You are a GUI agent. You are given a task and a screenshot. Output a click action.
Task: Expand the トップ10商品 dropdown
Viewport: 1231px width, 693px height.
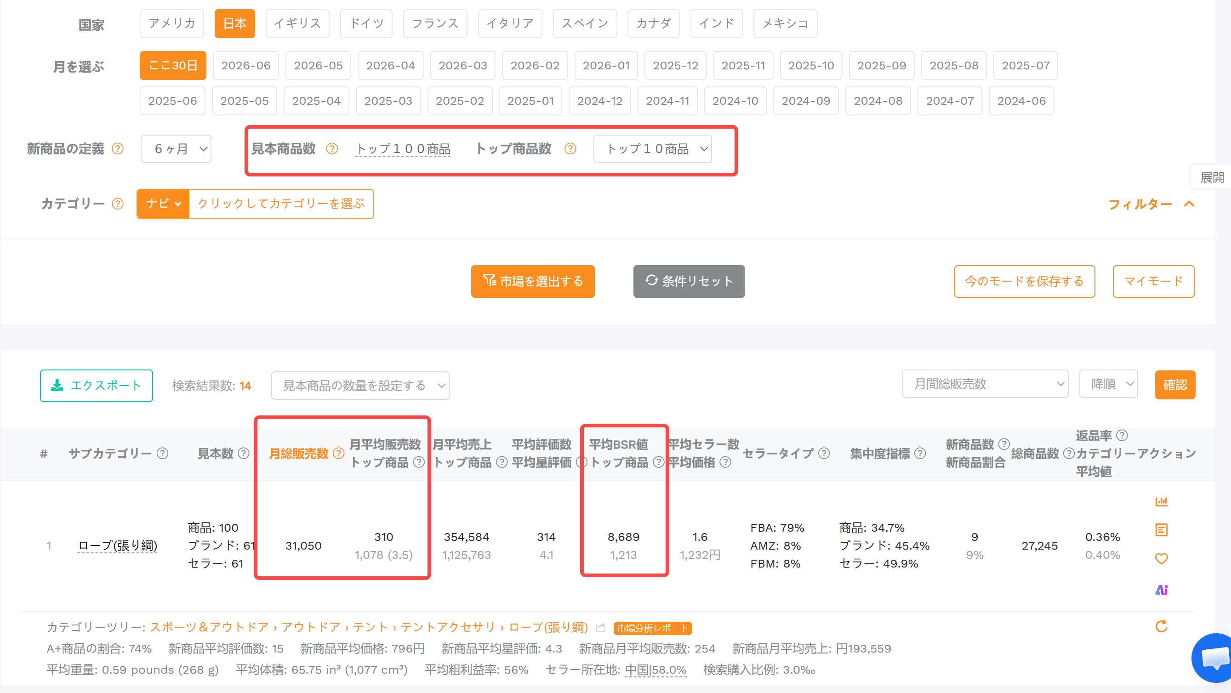point(652,149)
